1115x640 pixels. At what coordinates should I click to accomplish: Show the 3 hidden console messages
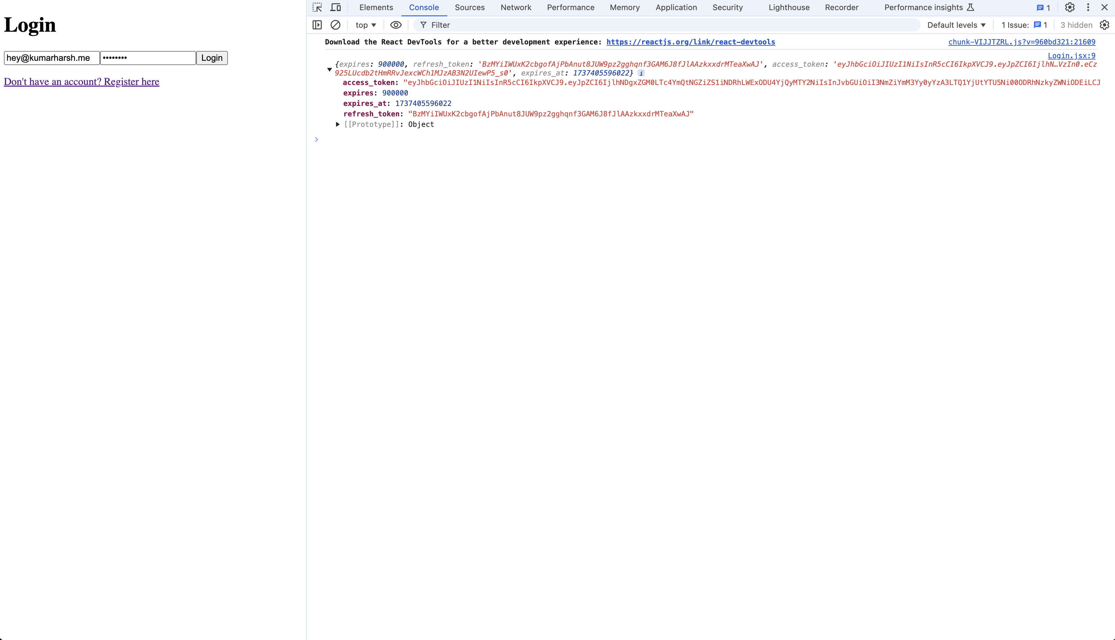[x=1076, y=25]
